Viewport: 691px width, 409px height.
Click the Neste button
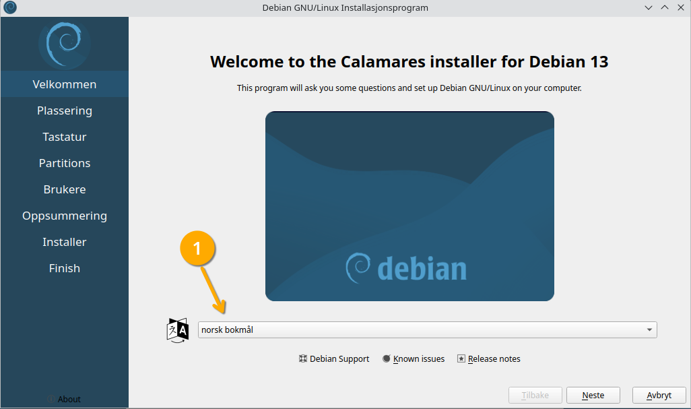(593, 396)
